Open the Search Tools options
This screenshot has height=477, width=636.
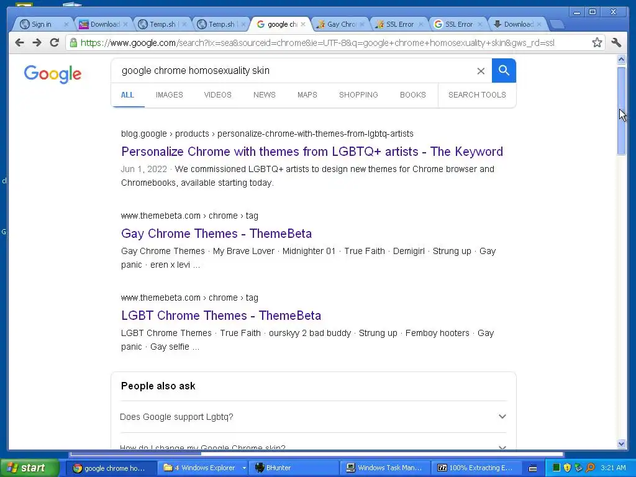[x=477, y=95]
